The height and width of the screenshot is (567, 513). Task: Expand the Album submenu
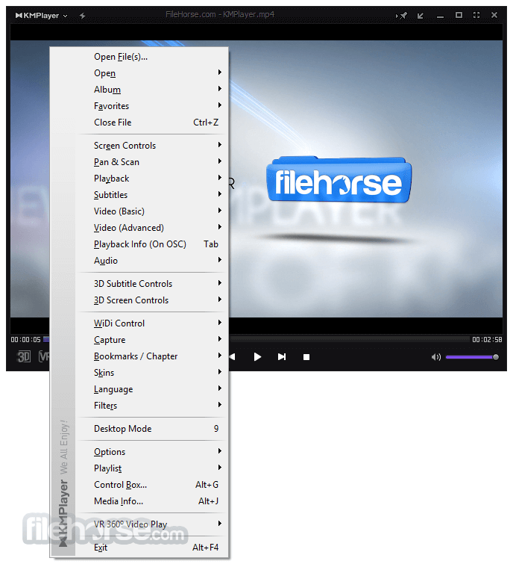pos(152,90)
